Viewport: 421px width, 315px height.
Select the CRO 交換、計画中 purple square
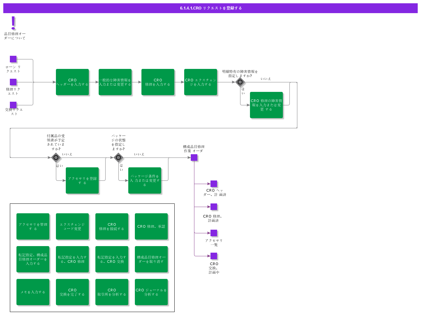pyautogui.click(x=214, y=256)
